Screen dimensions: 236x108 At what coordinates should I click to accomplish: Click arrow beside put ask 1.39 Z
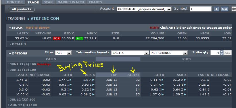point(185,95)
